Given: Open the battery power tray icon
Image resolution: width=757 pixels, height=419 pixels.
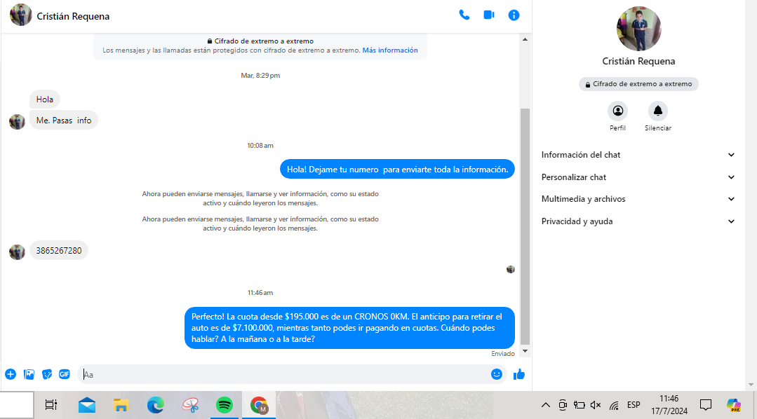Looking at the screenshot, I should 580,405.
